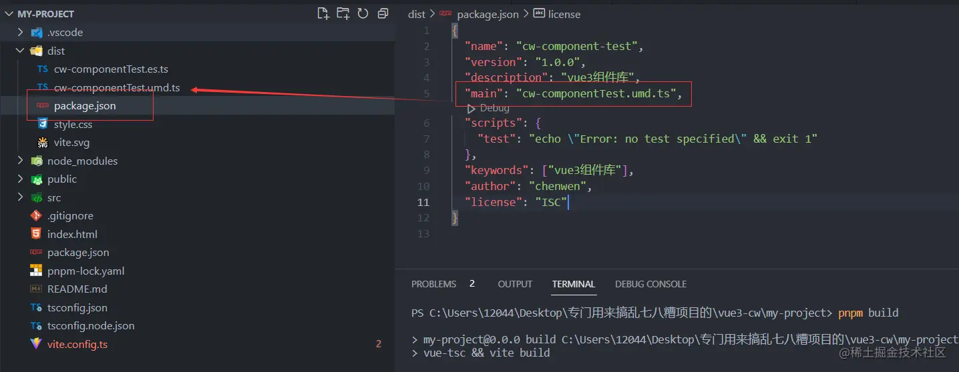Click the tsconfig.json file icon
Image resolution: width=959 pixels, height=372 pixels.
coord(36,307)
